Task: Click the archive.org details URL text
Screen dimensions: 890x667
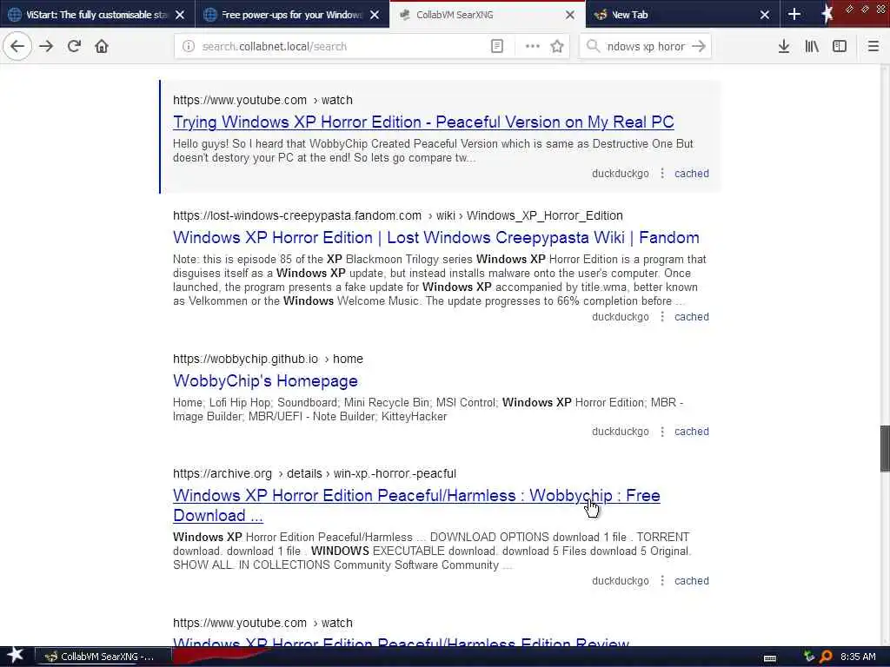Action: 315,473
